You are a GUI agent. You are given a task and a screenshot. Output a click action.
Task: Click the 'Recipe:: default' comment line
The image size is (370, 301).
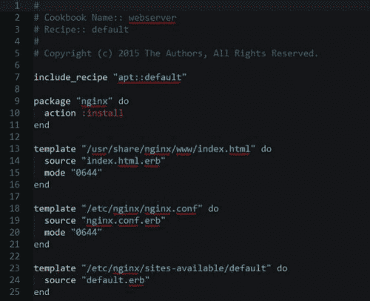tap(81, 30)
